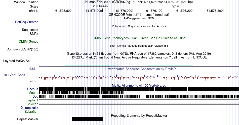Select the Rhesus alignment row label
Image resolution: width=239 pixels, height=125 pixels.
[x=33, y=89]
